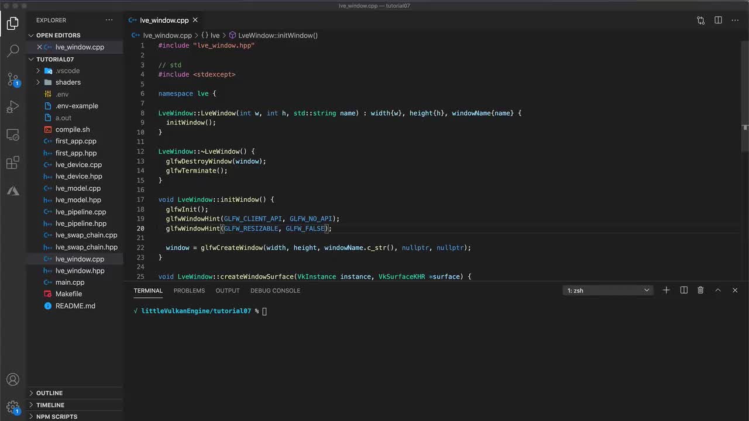Open README.md file

click(75, 306)
